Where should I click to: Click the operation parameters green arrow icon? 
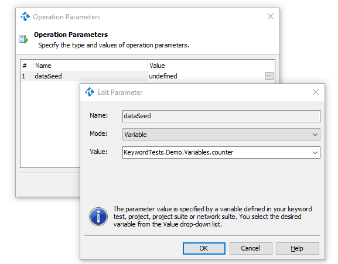pos(23,39)
